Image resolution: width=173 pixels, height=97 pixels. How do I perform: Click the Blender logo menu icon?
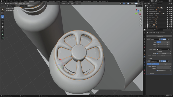2,1
